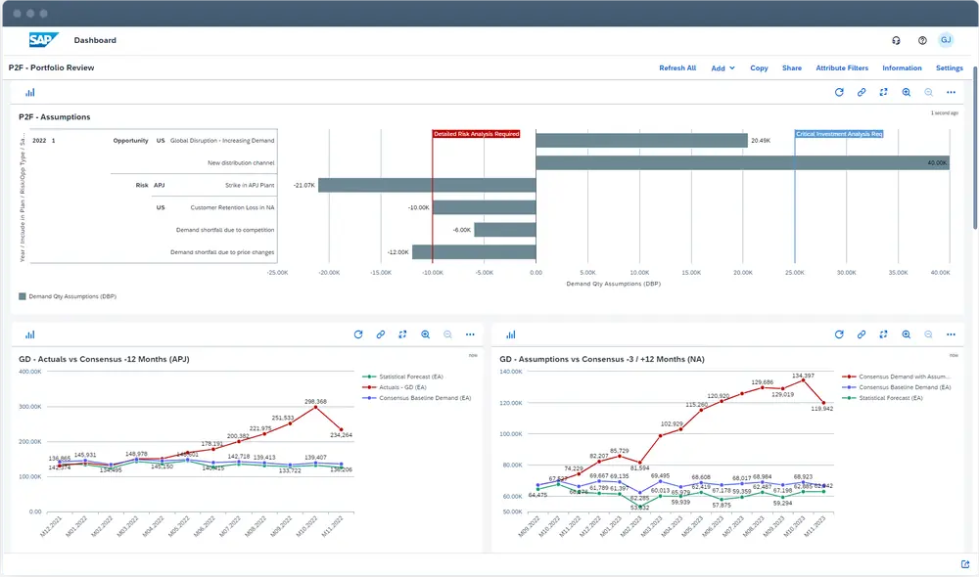Viewport: 979px width, 577px height.
Task: Zoom out on P2F Assumptions chart
Action: tap(928, 92)
